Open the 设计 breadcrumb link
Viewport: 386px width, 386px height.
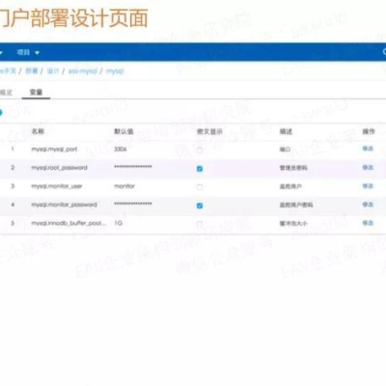click(53, 71)
